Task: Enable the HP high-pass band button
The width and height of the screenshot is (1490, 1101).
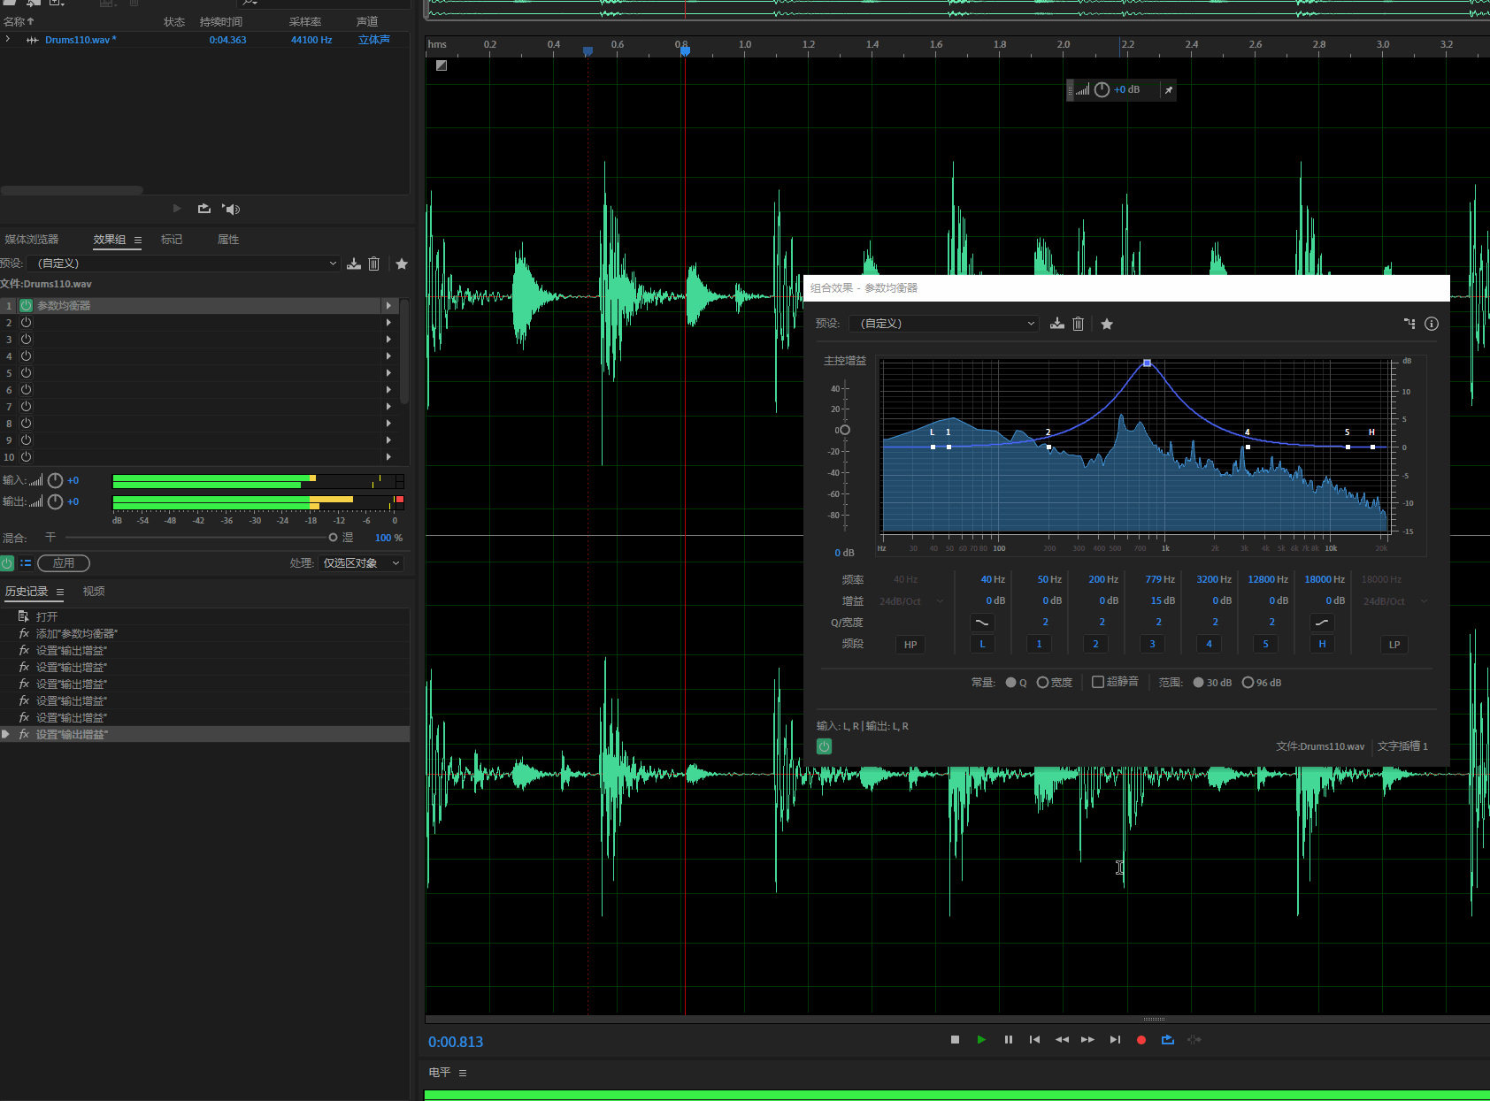Action: tap(910, 645)
